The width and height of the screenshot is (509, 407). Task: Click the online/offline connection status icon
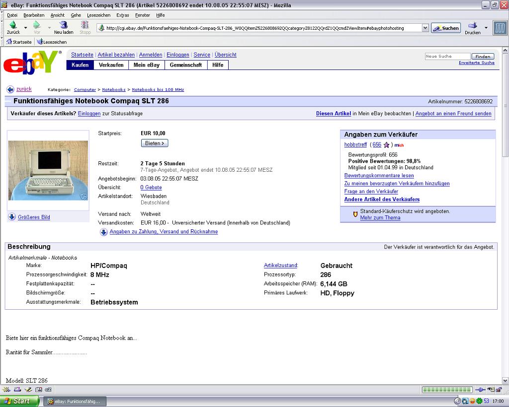[x=480, y=390]
